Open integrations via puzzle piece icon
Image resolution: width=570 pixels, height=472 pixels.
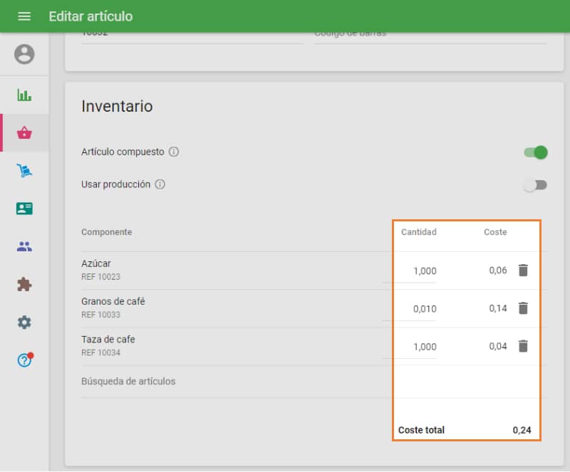point(24,284)
